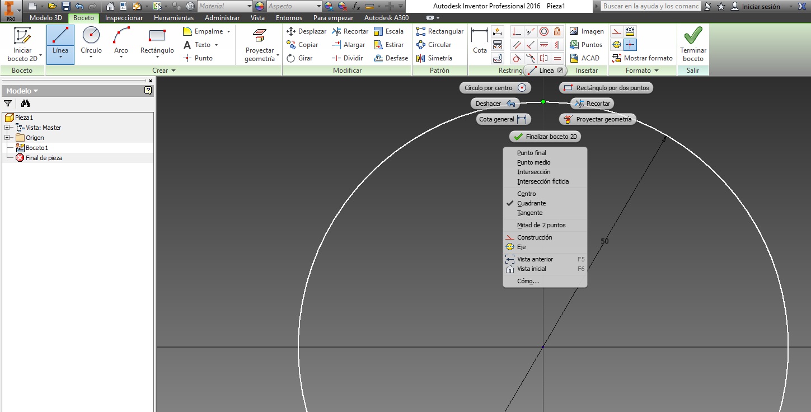Open the appearance color wheel picker
The image size is (811, 412).
[259, 6]
